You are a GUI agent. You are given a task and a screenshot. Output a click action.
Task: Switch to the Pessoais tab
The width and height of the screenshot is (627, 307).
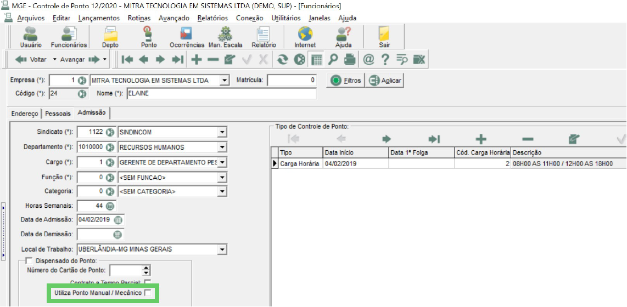pos(58,113)
